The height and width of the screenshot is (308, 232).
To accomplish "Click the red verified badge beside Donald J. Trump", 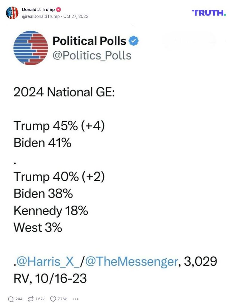I will point(59,9).
